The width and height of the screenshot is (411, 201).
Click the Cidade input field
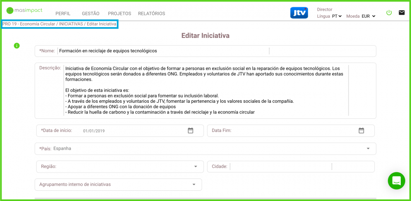[280, 166]
